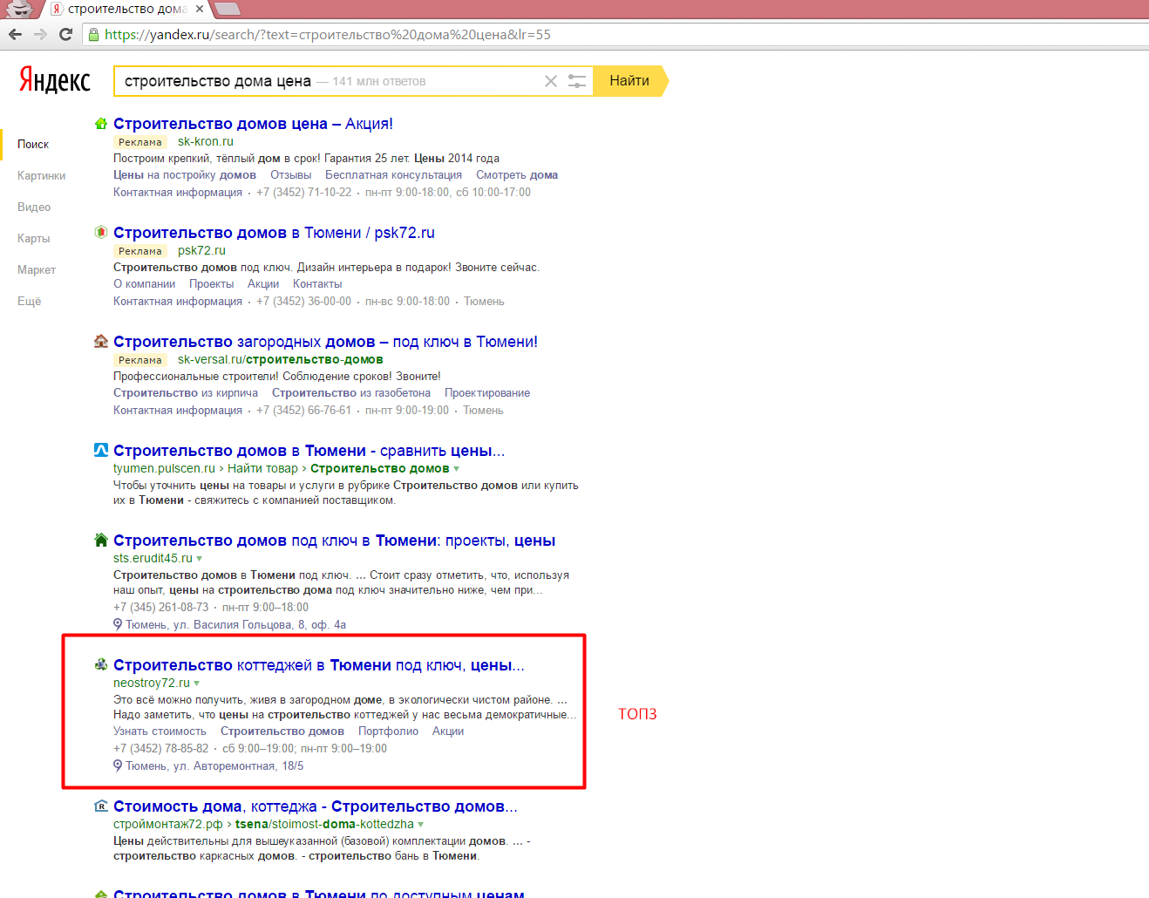Click the green padlock security icon
1149x898 pixels.
coord(93,35)
